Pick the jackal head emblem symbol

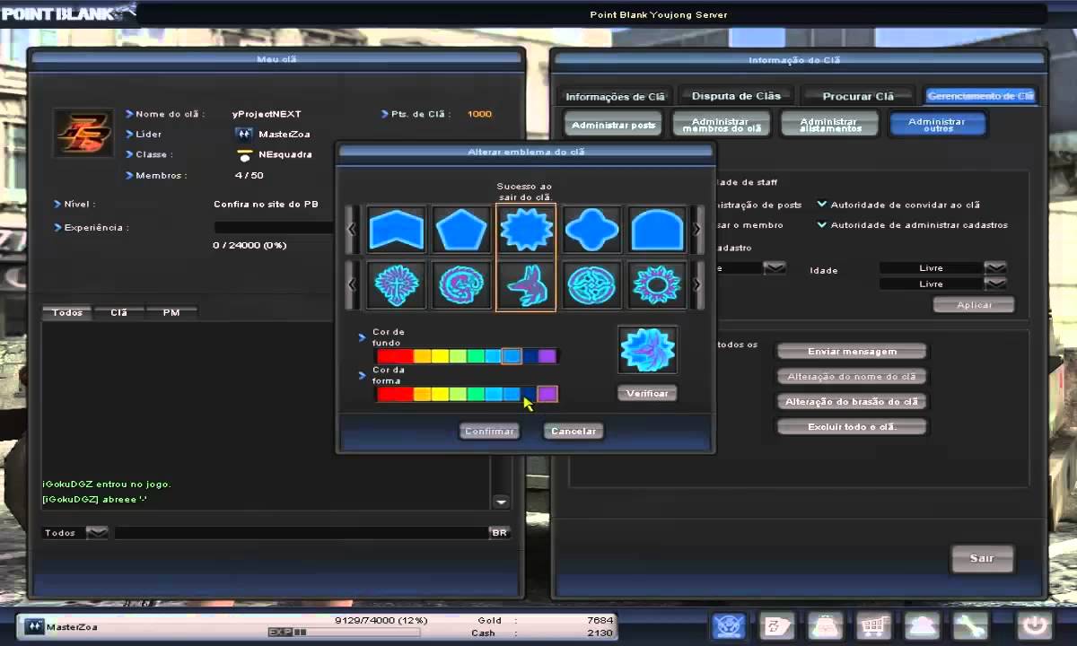point(526,284)
